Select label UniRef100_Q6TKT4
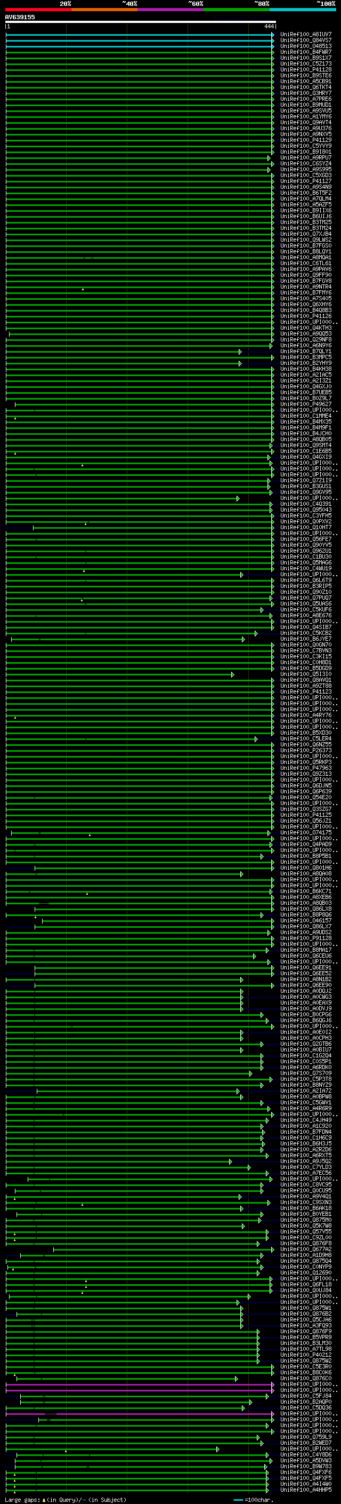The width and height of the screenshot is (341, 1504). pyautogui.click(x=306, y=87)
